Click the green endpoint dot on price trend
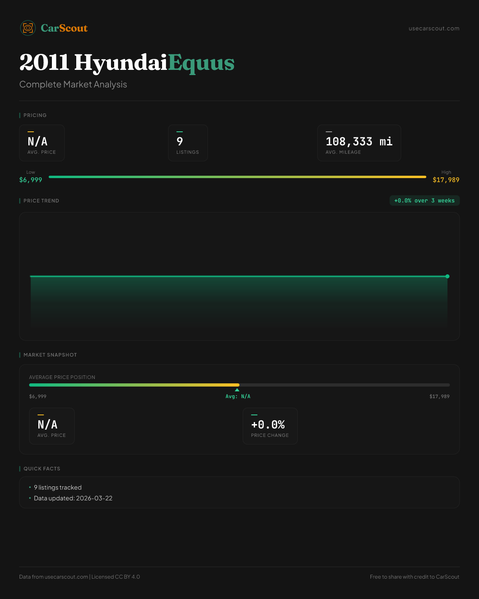479x599 pixels. [x=447, y=276]
